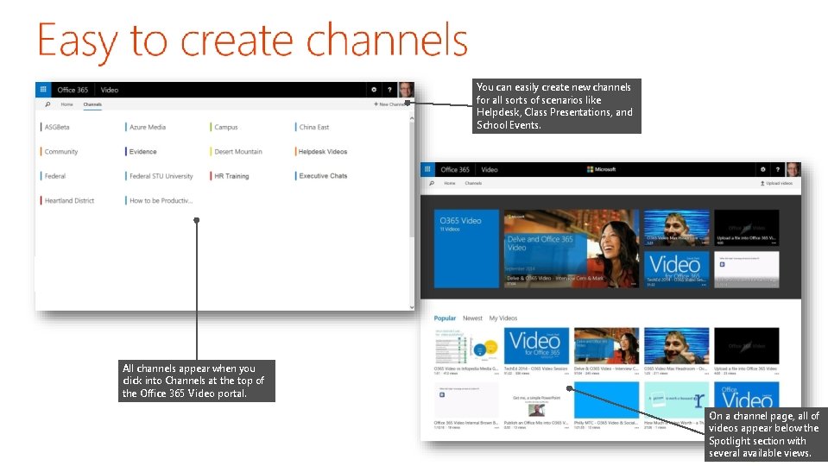Open the Campus channel

click(224, 127)
